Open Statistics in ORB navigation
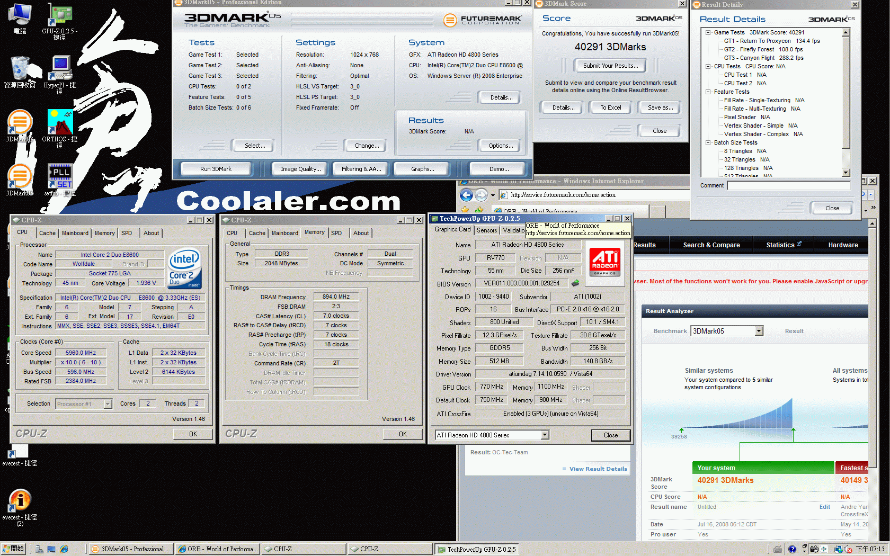Screen dimensions: 890x556 (784, 245)
